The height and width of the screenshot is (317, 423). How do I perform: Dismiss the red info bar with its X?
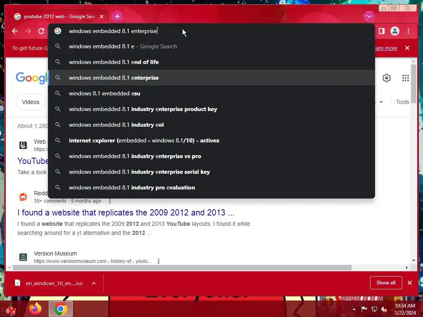coord(407,48)
